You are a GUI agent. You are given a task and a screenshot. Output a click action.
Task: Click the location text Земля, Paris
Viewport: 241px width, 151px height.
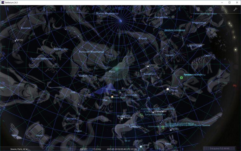19,149
